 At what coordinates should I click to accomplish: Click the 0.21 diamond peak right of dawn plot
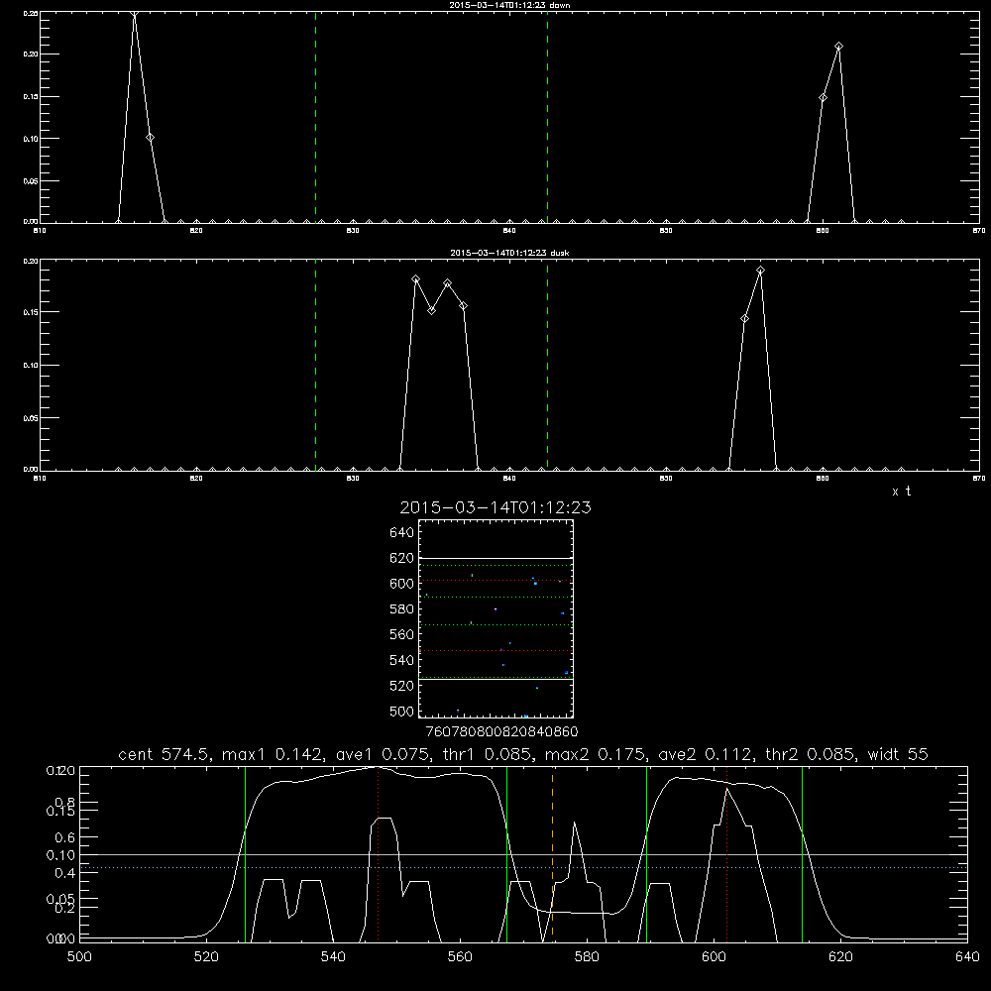(838, 47)
